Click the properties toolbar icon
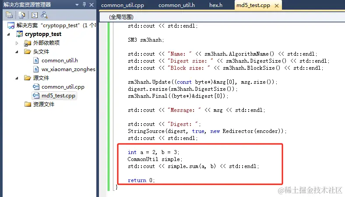The height and width of the screenshot is (197, 345). pos(34,15)
